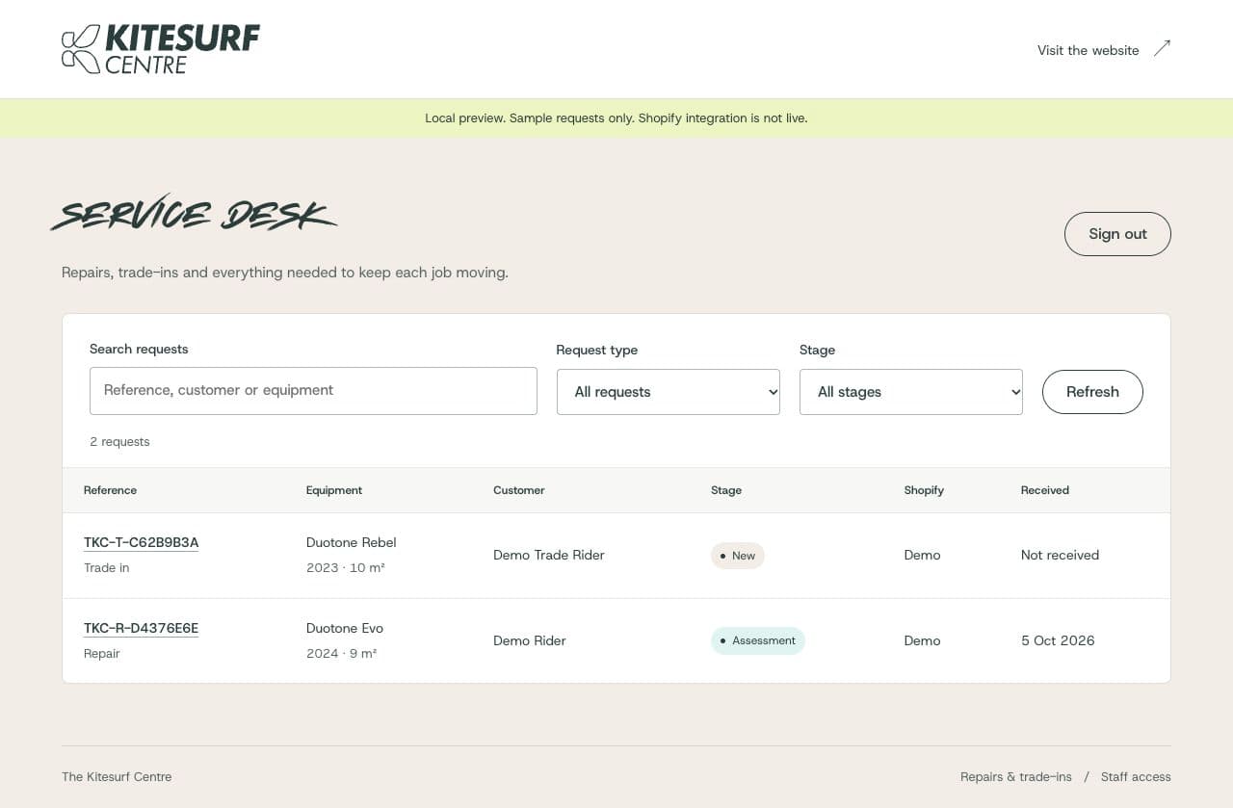Click the Not received cell
This screenshot has height=808, width=1233.
click(x=1060, y=555)
